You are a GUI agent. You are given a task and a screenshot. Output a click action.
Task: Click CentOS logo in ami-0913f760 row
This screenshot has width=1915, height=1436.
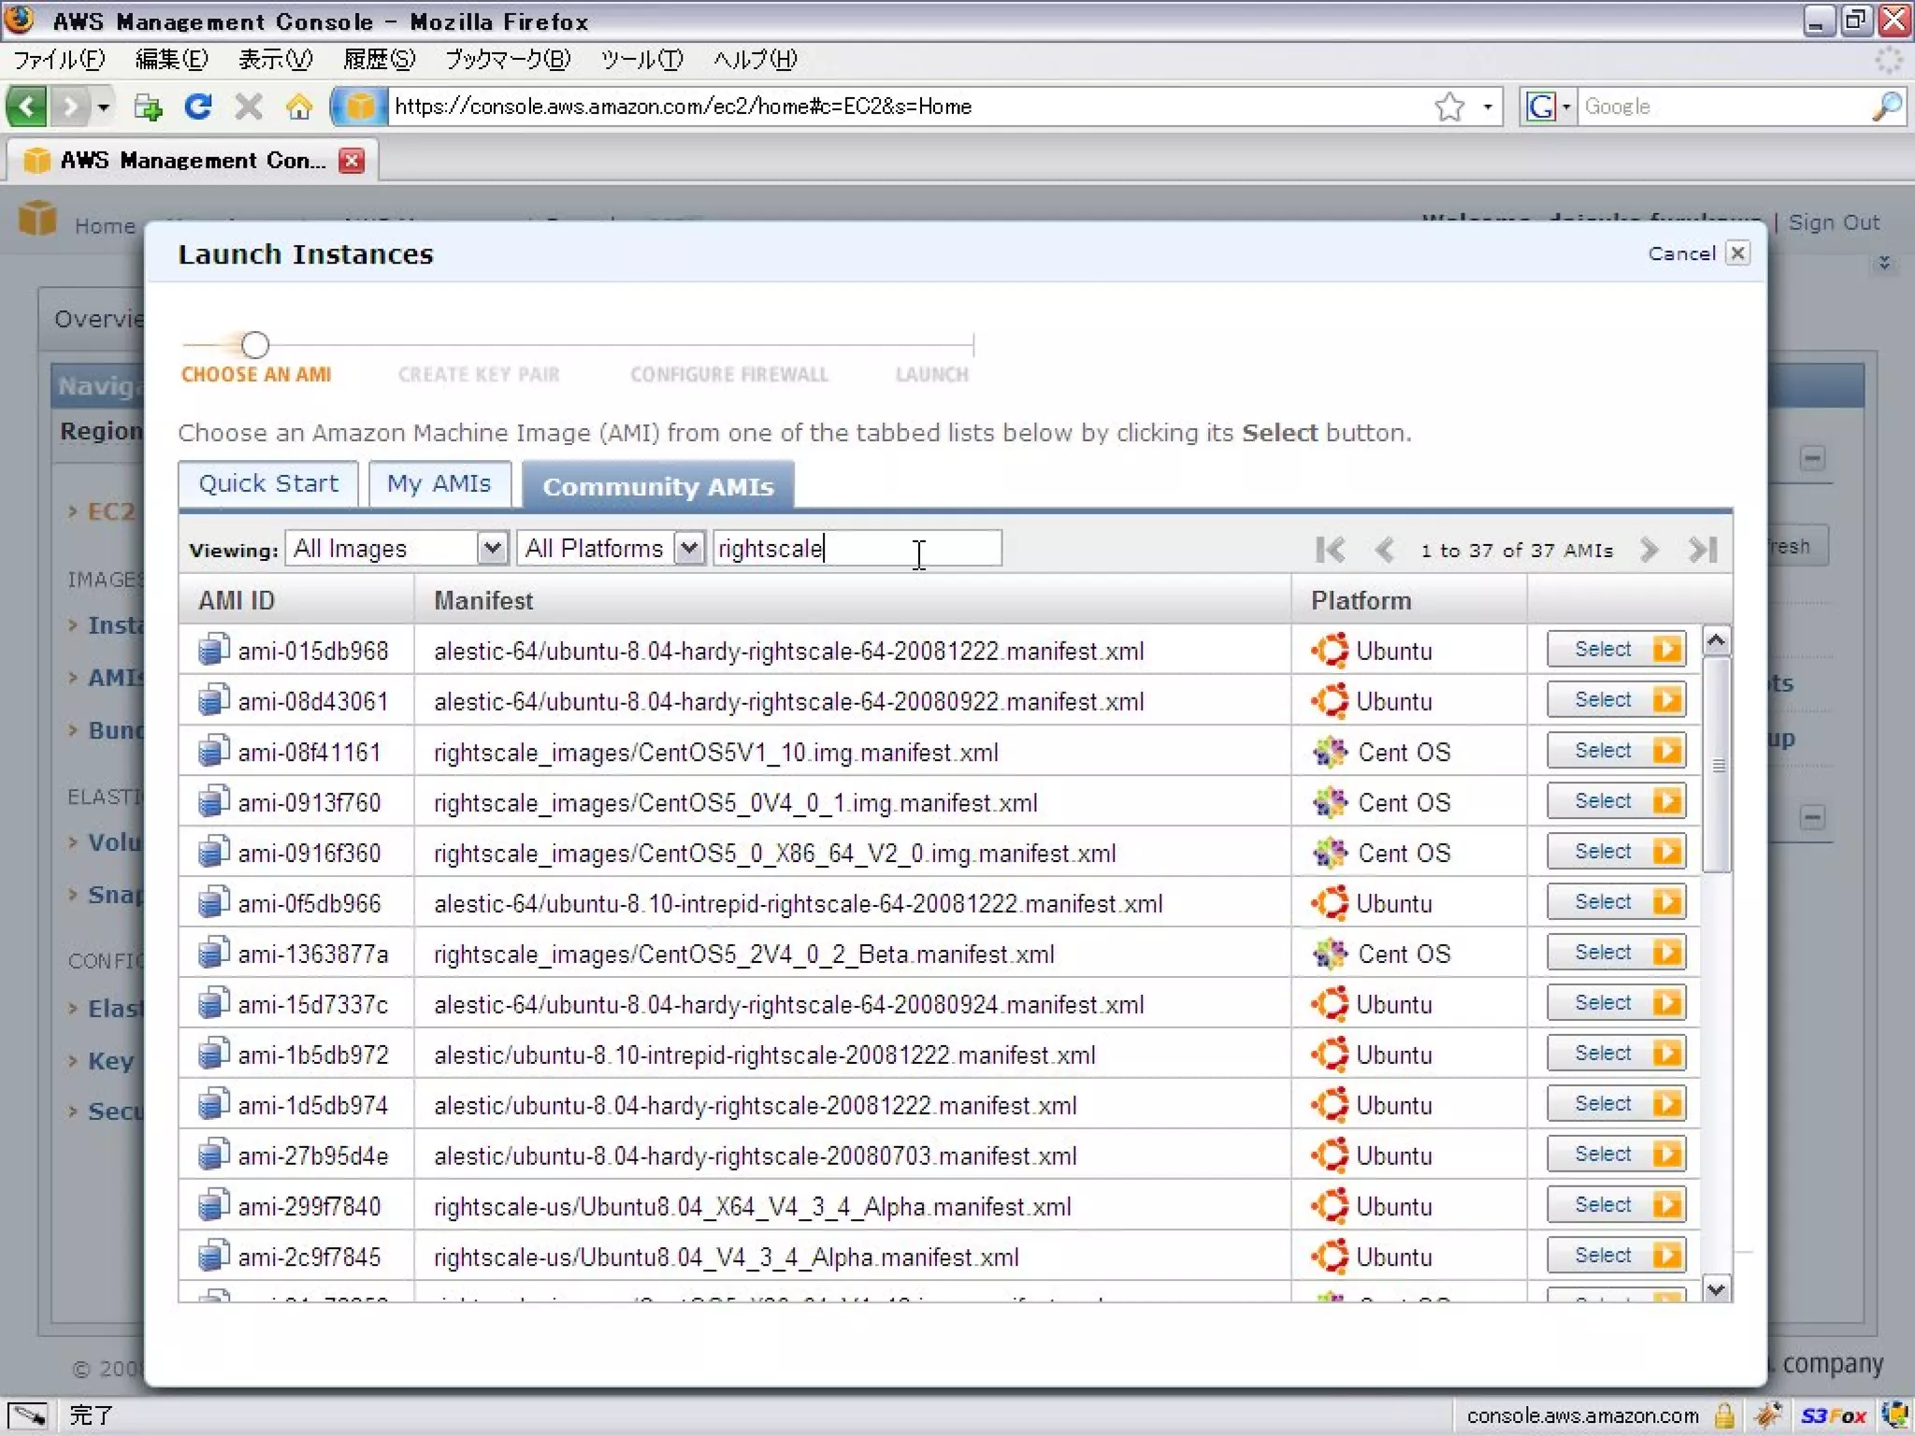pos(1330,801)
